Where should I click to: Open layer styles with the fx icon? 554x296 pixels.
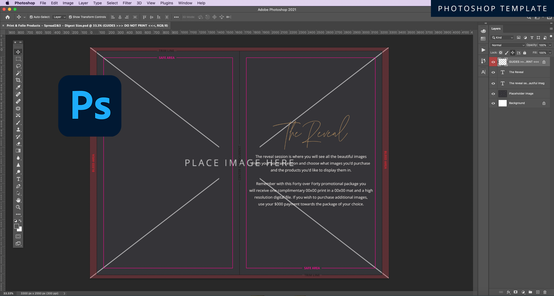click(x=508, y=292)
